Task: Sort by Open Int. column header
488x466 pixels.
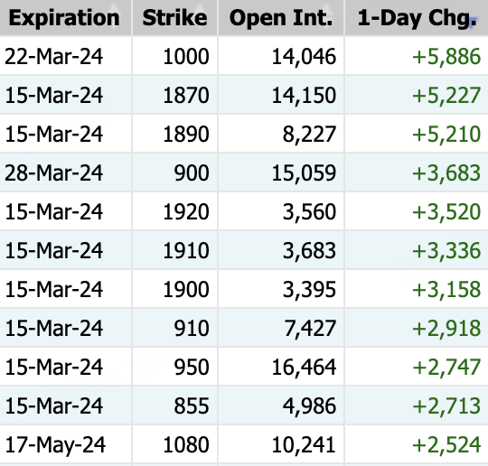Action: pyautogui.click(x=281, y=18)
